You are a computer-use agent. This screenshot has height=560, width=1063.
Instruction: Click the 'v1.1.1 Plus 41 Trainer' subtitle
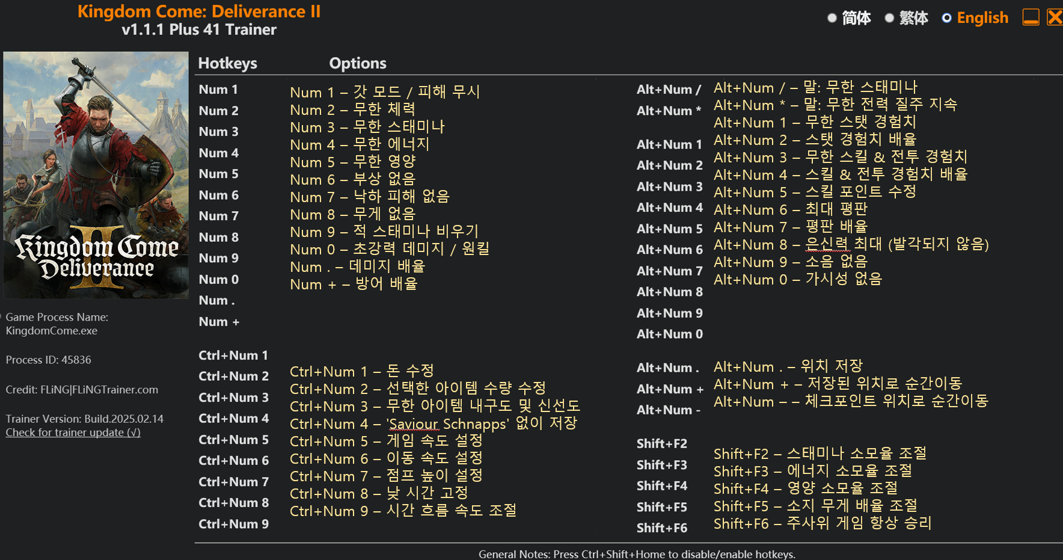(x=199, y=29)
